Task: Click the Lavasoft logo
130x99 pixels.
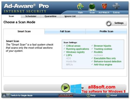Action: [66, 95]
